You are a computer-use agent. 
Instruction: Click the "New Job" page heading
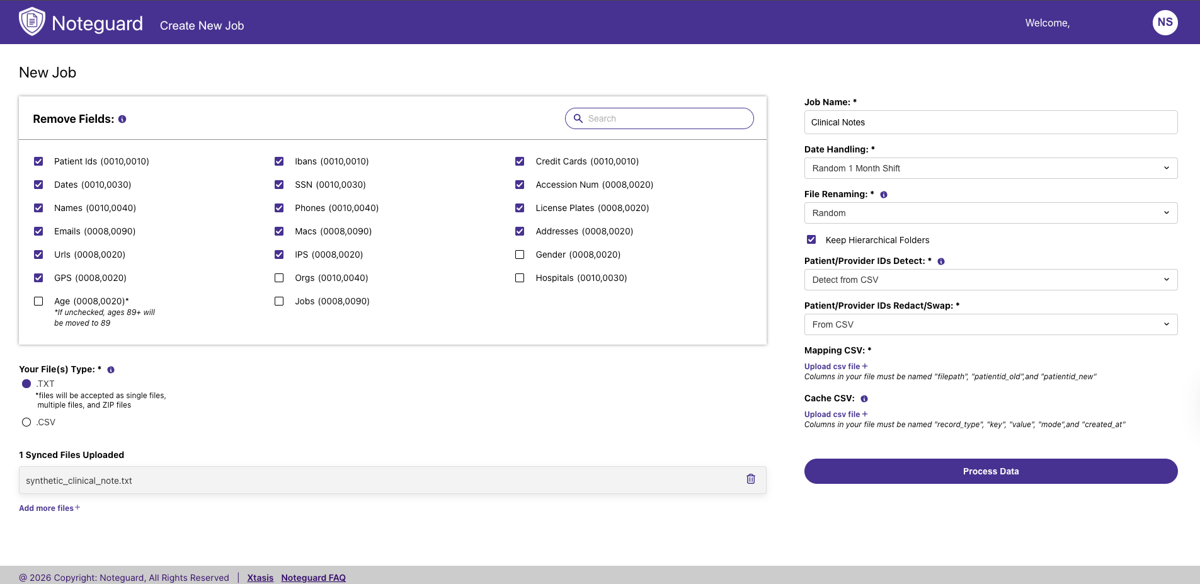[x=48, y=72]
